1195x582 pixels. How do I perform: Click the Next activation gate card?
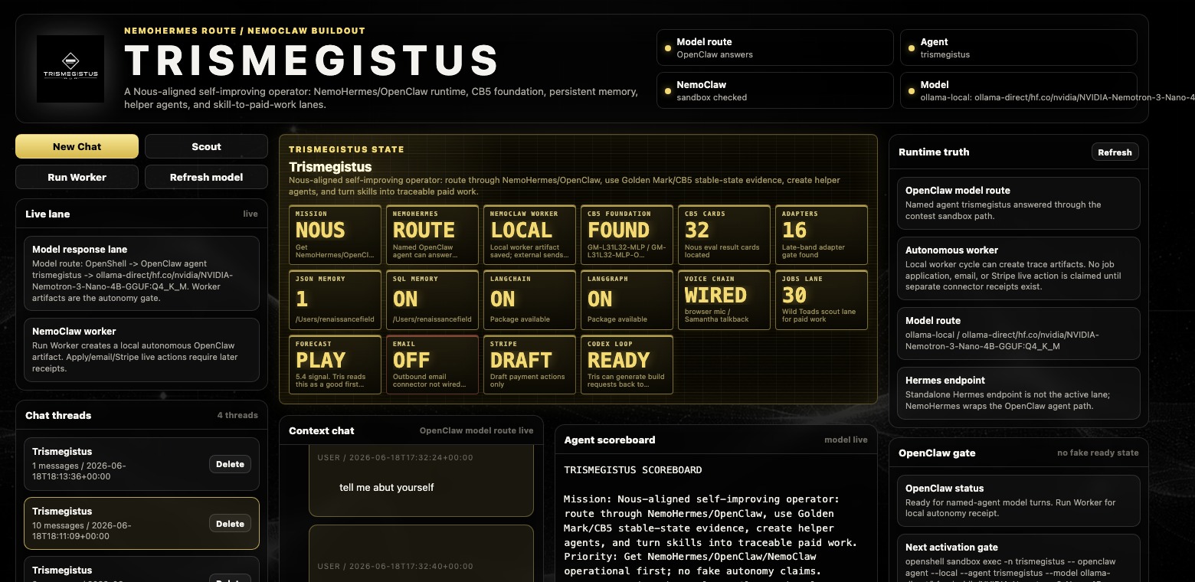(1018, 558)
